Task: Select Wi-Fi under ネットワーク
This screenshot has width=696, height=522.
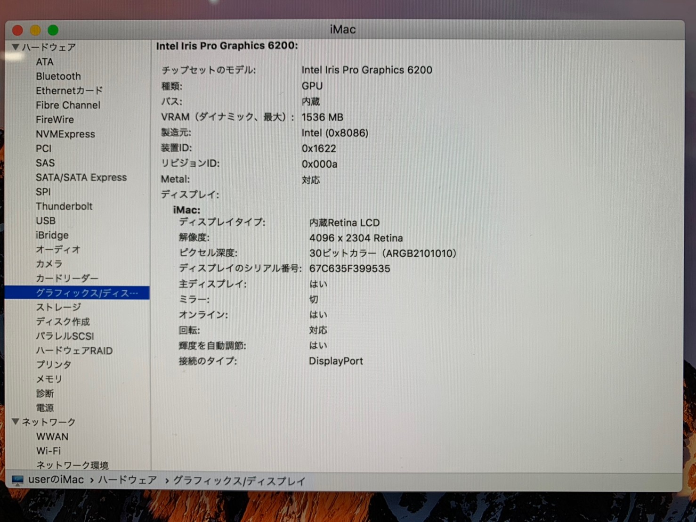Action: pos(49,451)
